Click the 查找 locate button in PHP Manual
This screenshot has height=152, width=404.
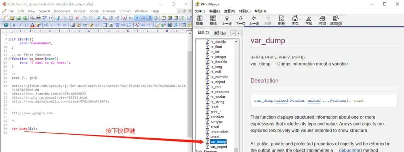tap(213, 21)
